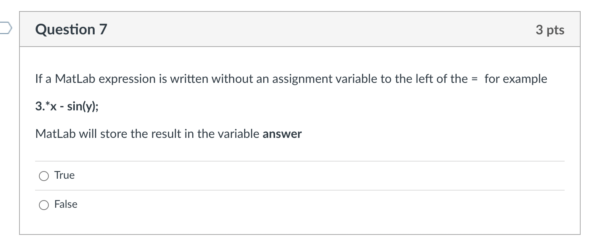The width and height of the screenshot is (602, 249).
Task: Click the Question 7 heading
Action: coord(71,29)
